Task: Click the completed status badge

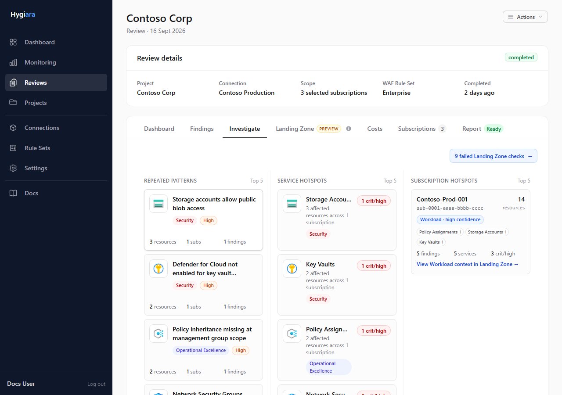Action: [x=521, y=57]
